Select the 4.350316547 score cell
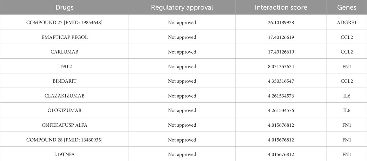Viewport: 367px width, 161px height. [281, 81]
